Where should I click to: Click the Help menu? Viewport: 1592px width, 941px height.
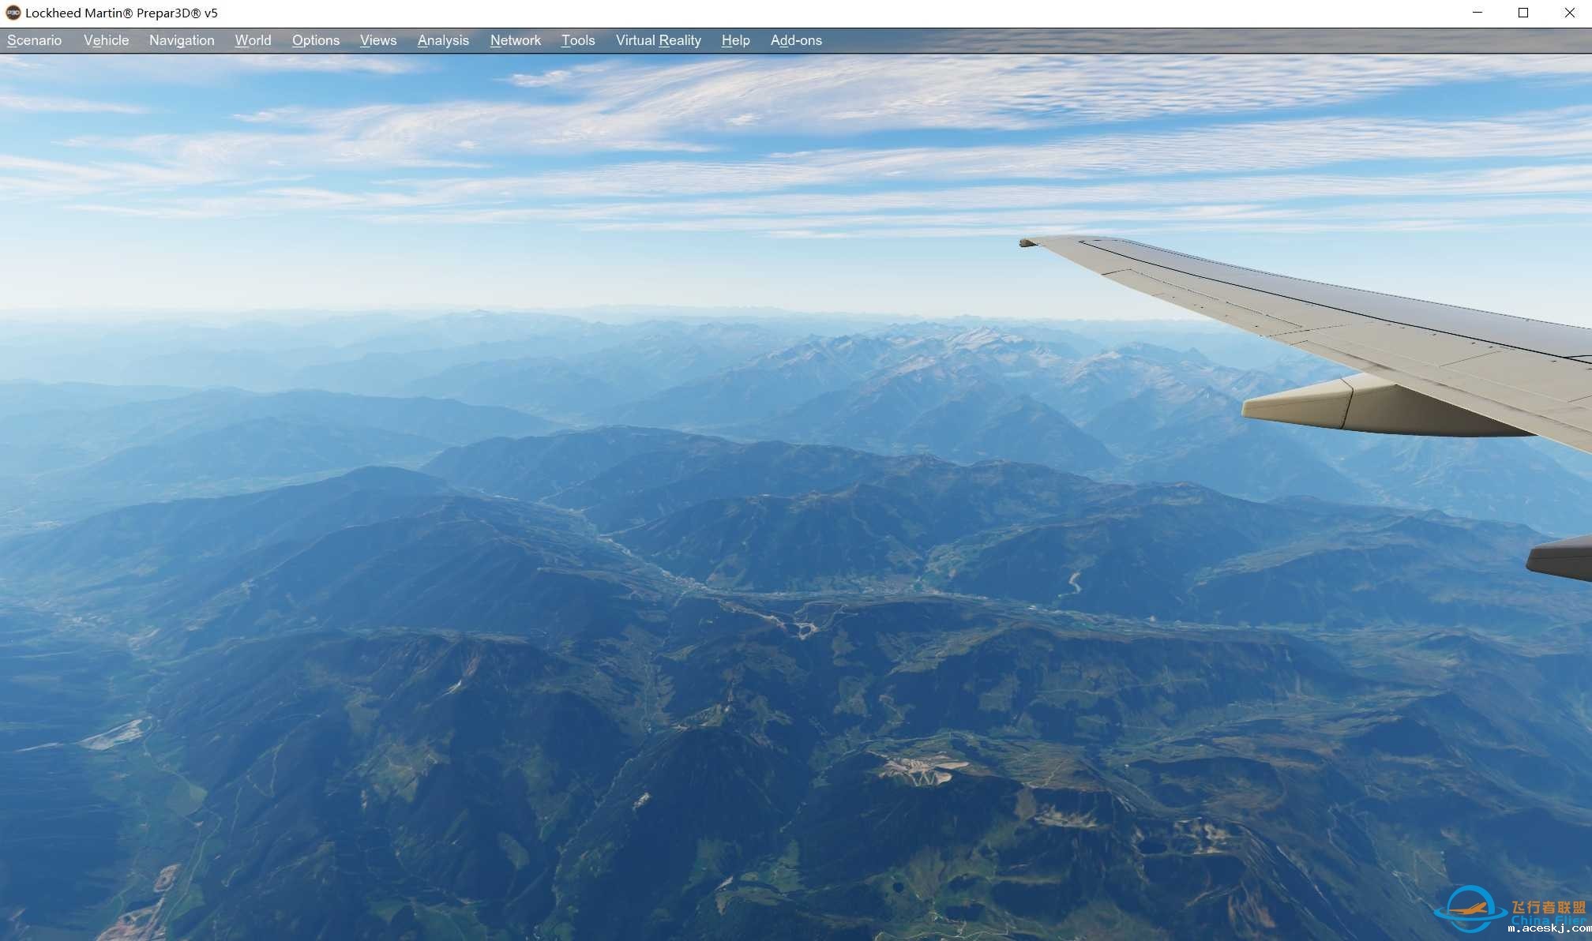(735, 40)
